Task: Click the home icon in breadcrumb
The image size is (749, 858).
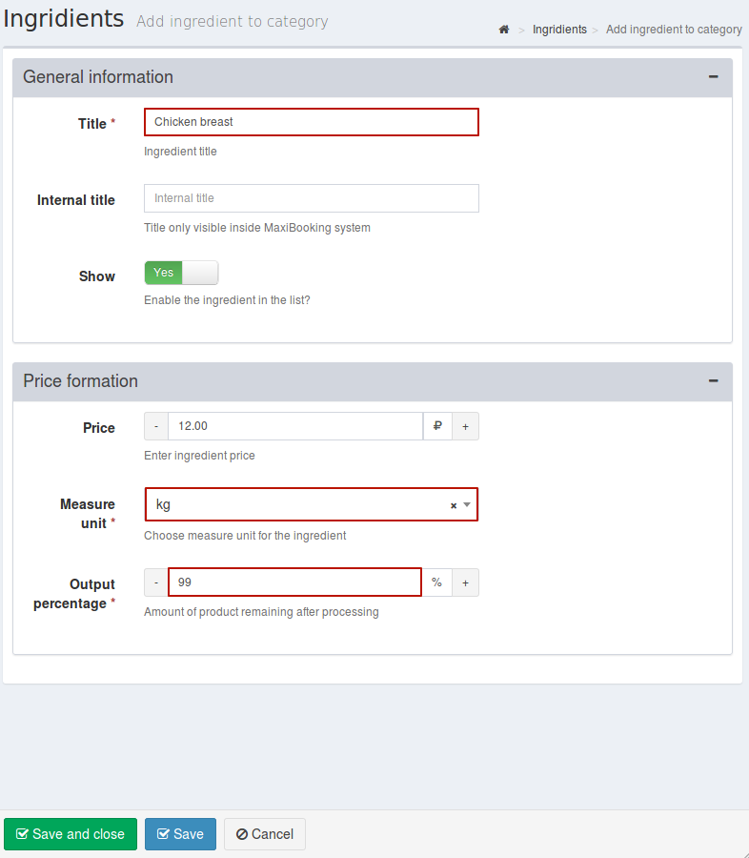Action: click(x=504, y=30)
